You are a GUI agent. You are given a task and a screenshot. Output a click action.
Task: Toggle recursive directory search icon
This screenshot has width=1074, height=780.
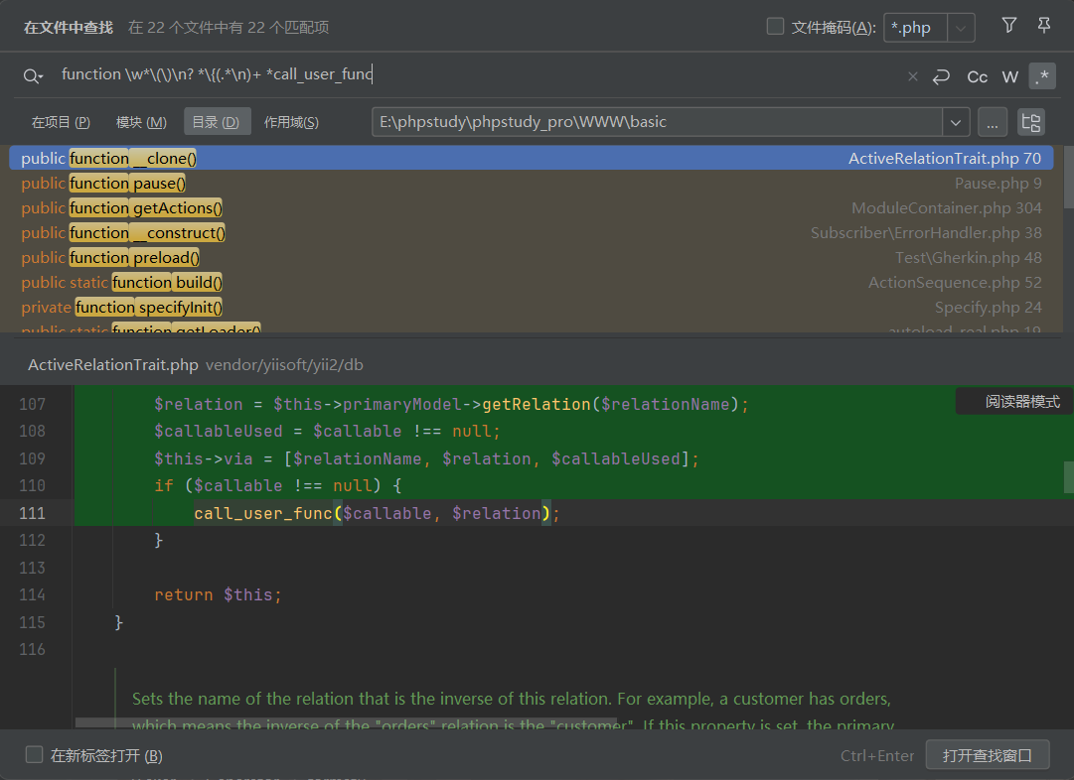pyautogui.click(x=1031, y=122)
